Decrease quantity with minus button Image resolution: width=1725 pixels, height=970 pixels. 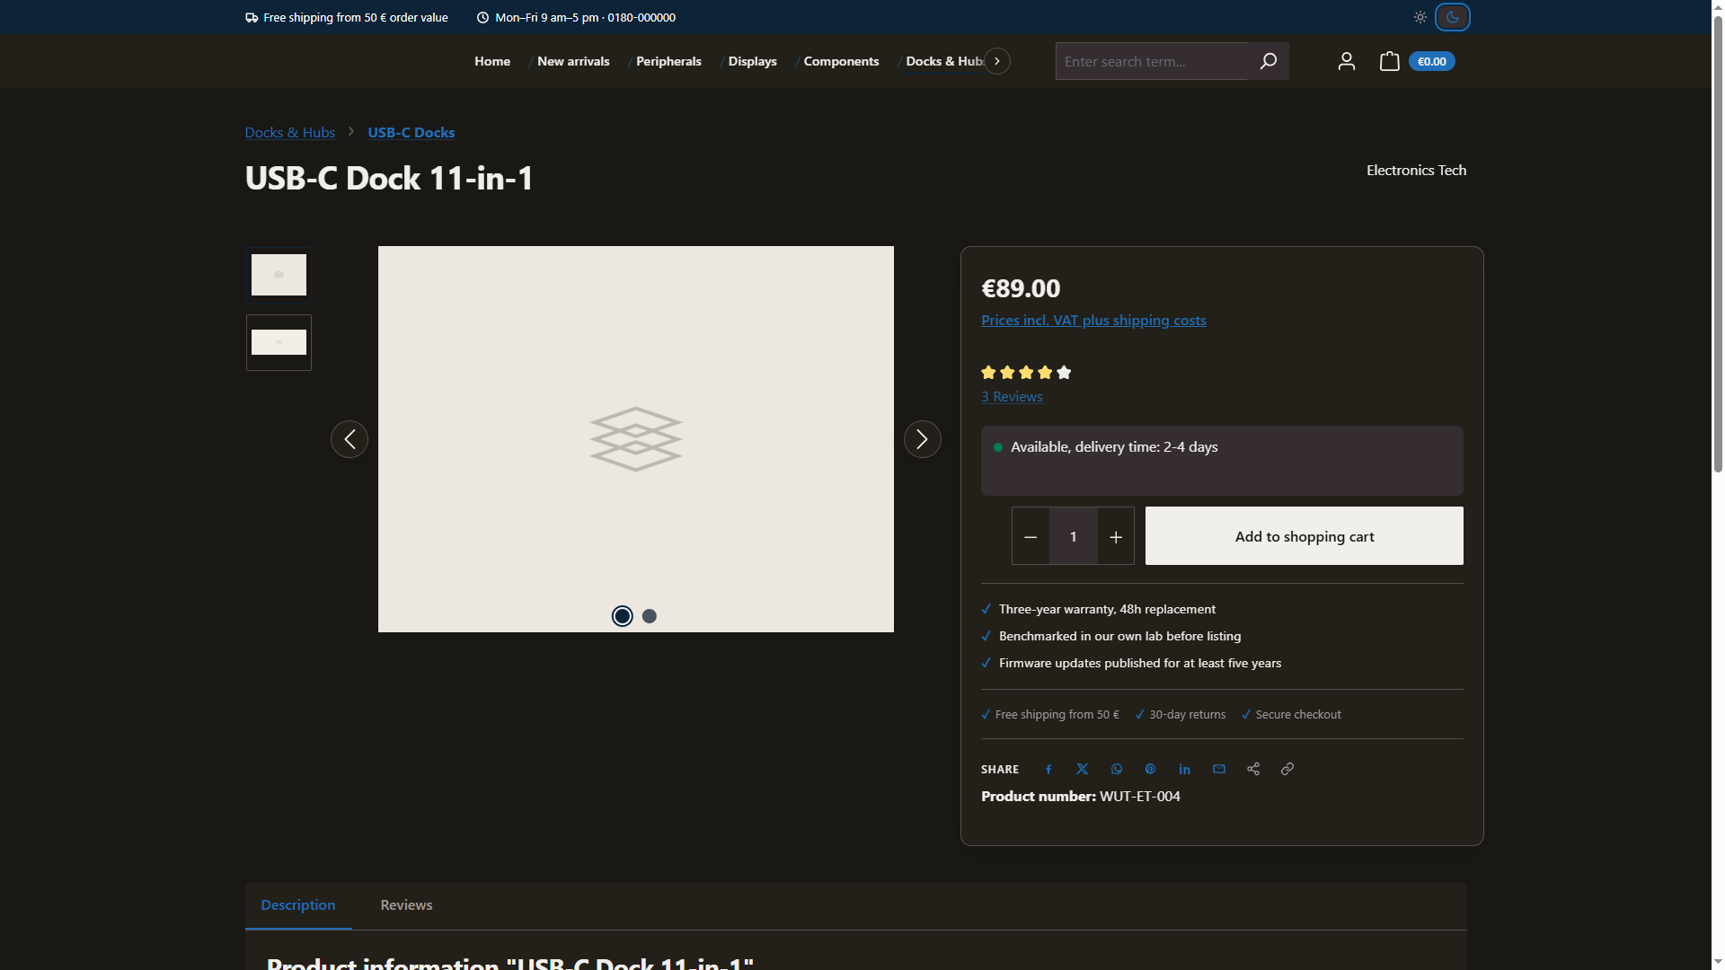pos(1031,536)
